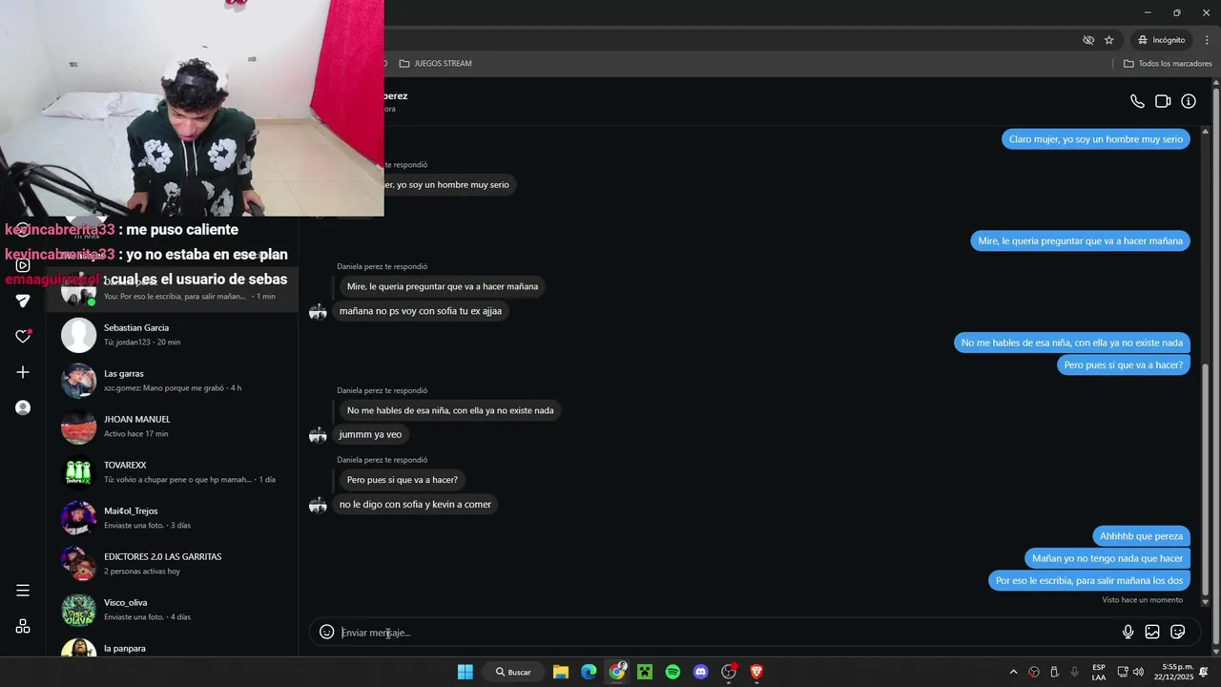Open the emoji picker in message box
The image size is (1221, 687).
pyautogui.click(x=326, y=632)
